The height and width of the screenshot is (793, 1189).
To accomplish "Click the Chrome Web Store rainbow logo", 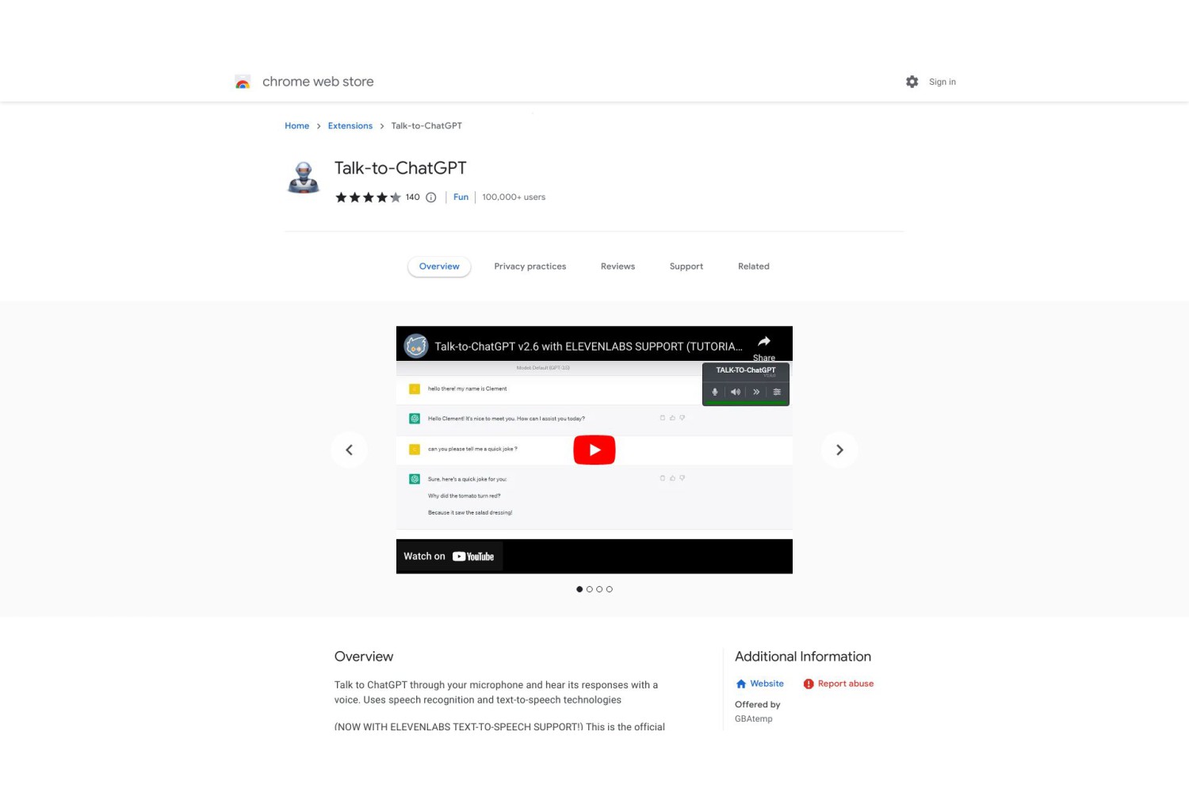I will (243, 82).
